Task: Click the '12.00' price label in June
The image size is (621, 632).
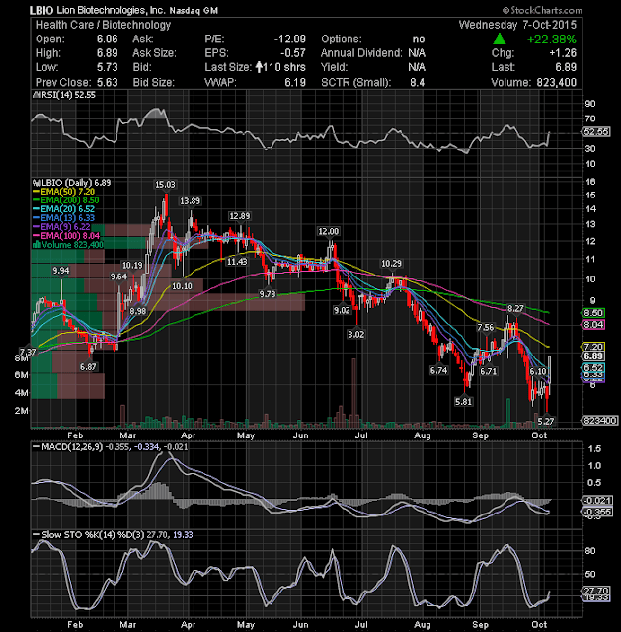Action: pos(329,231)
